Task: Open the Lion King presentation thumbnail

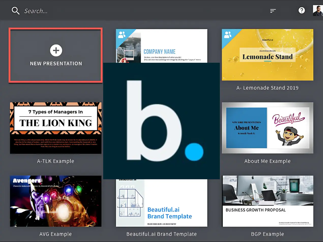Action: coord(56,128)
